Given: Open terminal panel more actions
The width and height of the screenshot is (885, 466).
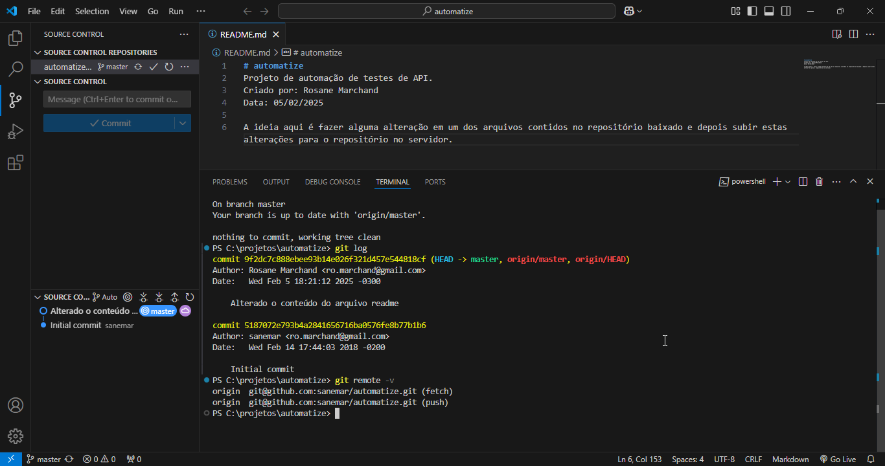Looking at the screenshot, I should [836, 182].
